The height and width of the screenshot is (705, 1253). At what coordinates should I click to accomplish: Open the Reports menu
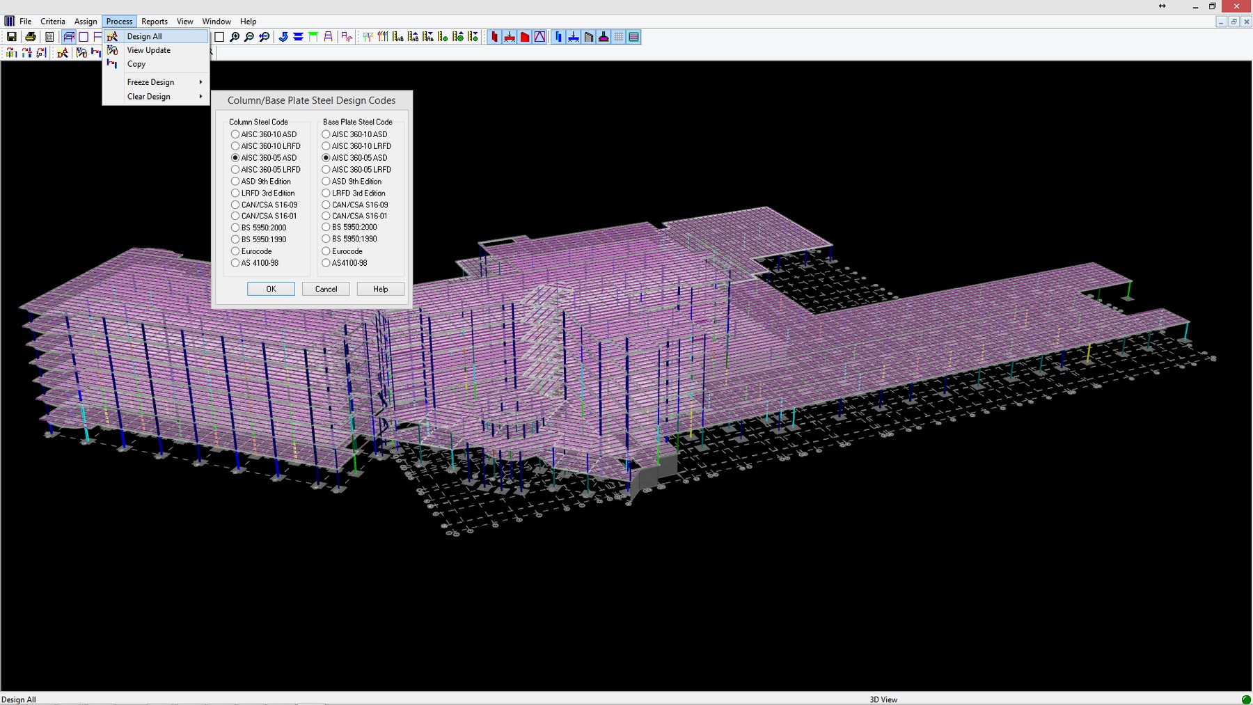pos(155,22)
